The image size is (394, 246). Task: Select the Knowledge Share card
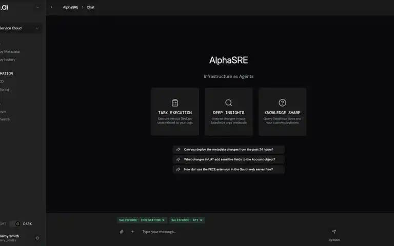[282, 112]
